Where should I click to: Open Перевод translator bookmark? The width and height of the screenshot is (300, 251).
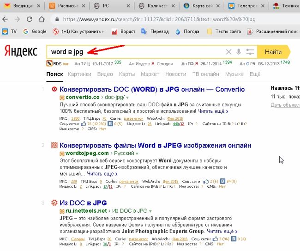click(155, 31)
